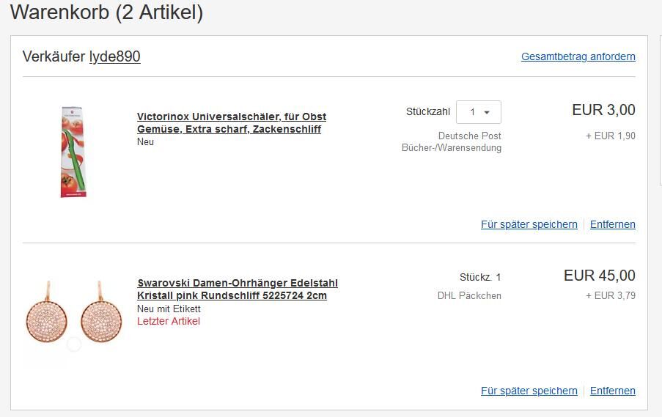Screen dimensions: 662x417
Task: Open the Swarovski Damen-Ohrhänger product title
Action: point(237,289)
